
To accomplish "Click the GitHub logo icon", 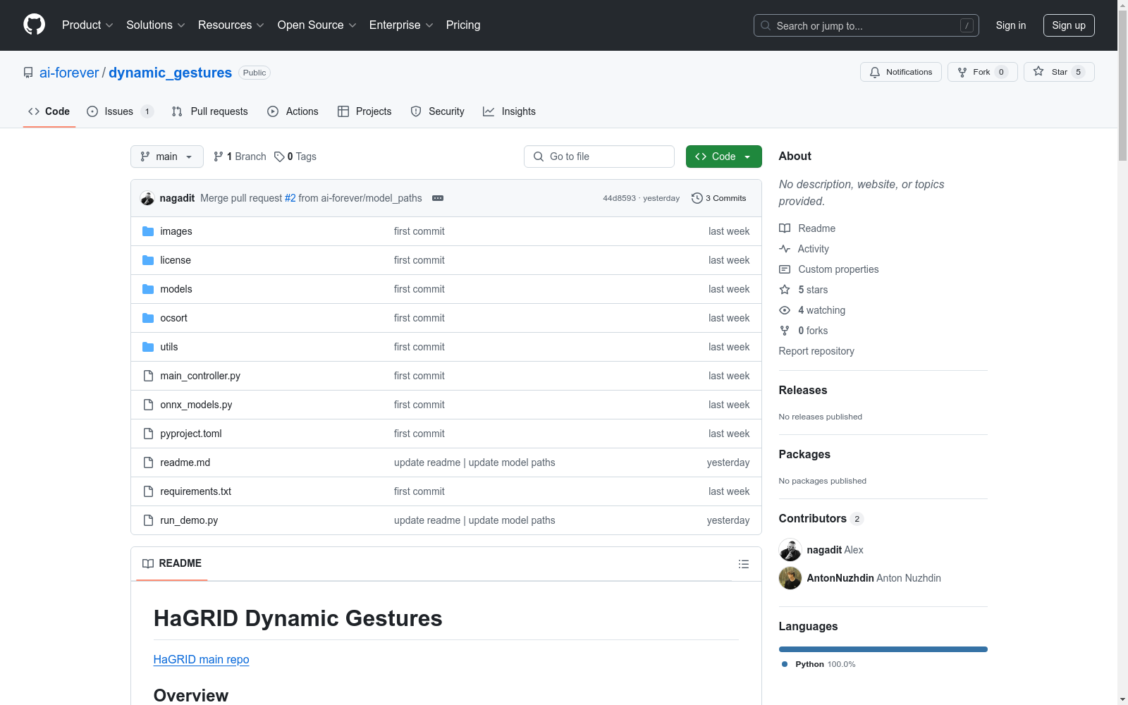I will (34, 25).
